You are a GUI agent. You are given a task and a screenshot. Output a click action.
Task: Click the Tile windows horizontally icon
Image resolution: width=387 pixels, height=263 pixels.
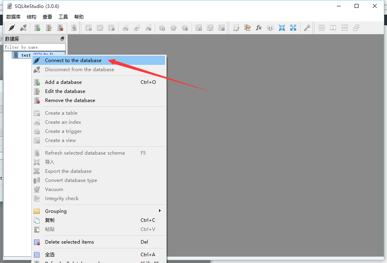tap(333, 28)
